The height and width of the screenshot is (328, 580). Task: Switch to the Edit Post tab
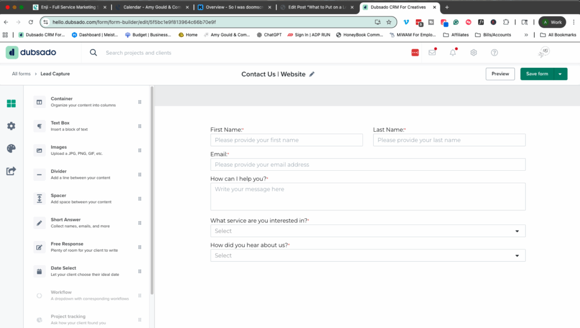coord(317,7)
